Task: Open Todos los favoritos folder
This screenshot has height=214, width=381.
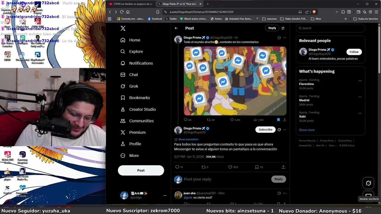Action: [x=366, y=19]
